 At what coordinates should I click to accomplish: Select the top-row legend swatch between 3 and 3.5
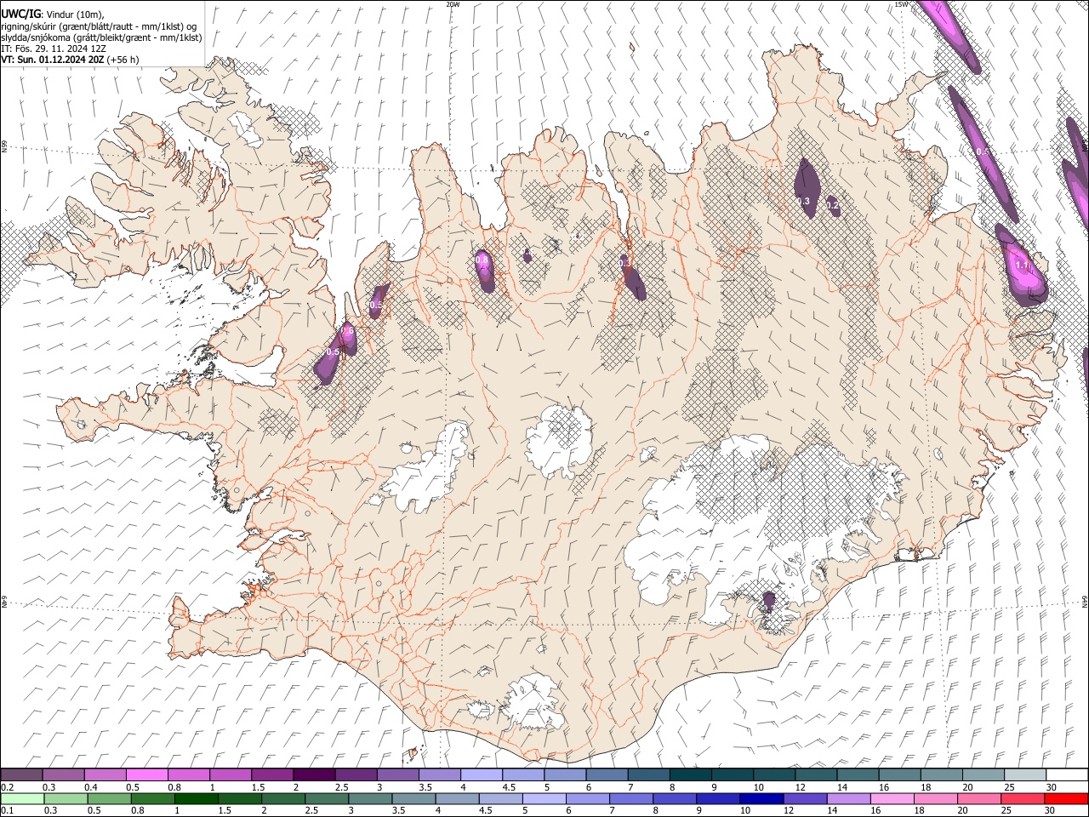(397, 775)
